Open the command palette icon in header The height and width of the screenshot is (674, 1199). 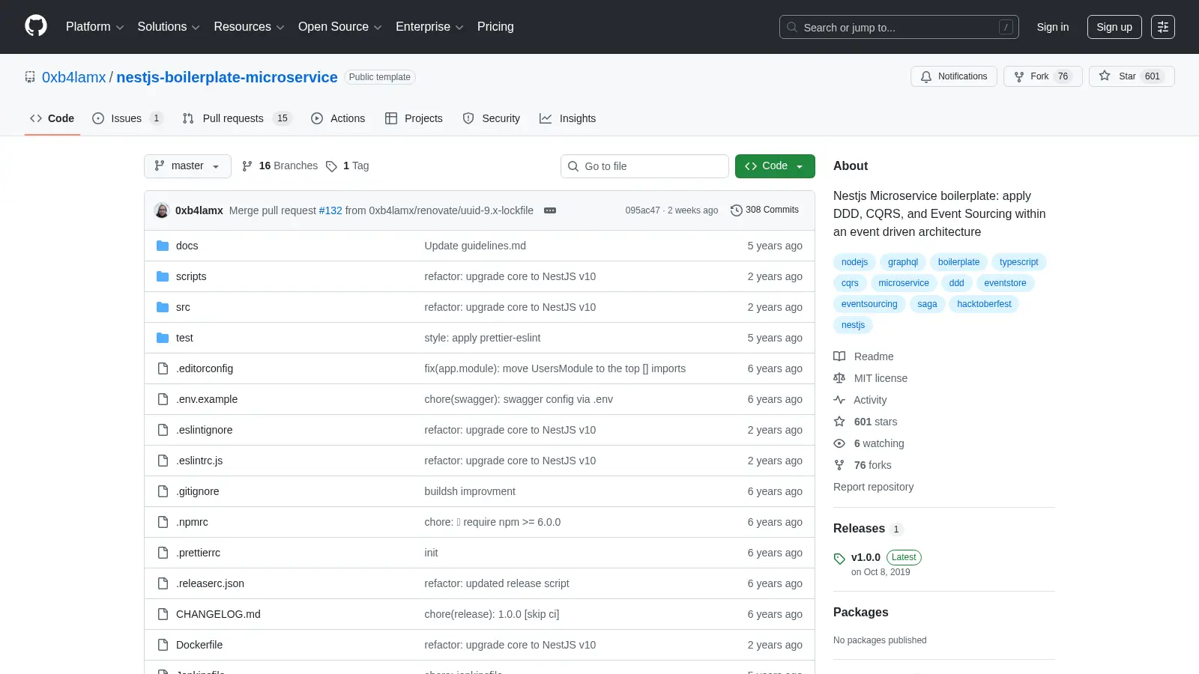1163,27
